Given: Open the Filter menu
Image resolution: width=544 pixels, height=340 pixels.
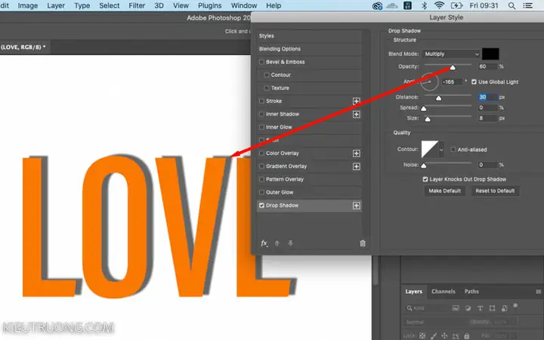Looking at the screenshot, I should (137, 5).
